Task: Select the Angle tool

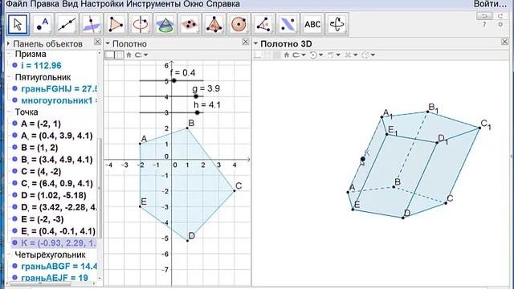Action: point(263,24)
